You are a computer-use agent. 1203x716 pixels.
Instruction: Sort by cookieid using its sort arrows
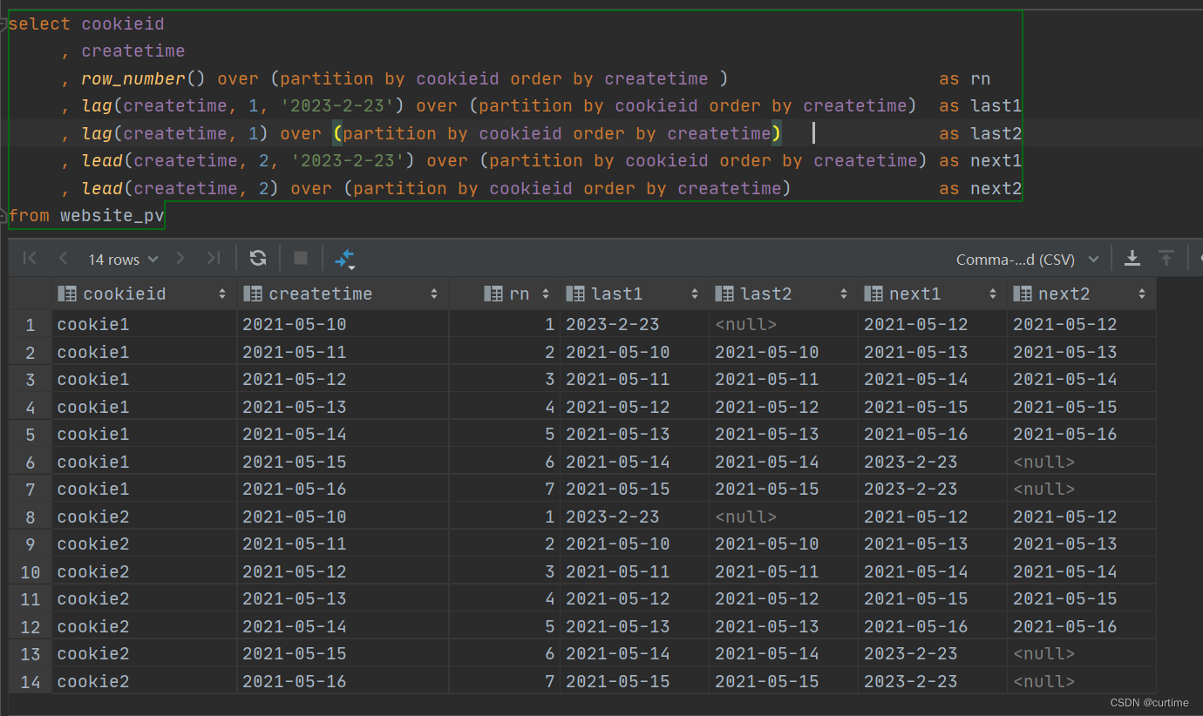(x=222, y=294)
